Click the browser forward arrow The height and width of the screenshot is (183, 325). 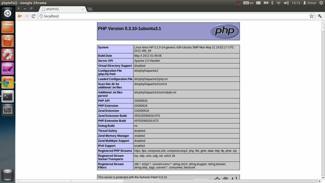pyautogui.click(x=26, y=16)
